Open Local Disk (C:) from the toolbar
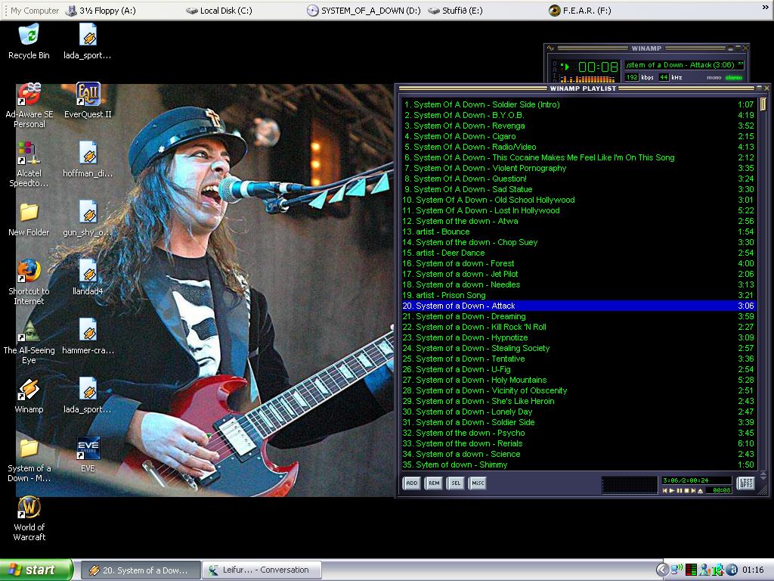The width and height of the screenshot is (774, 581). tap(218, 11)
